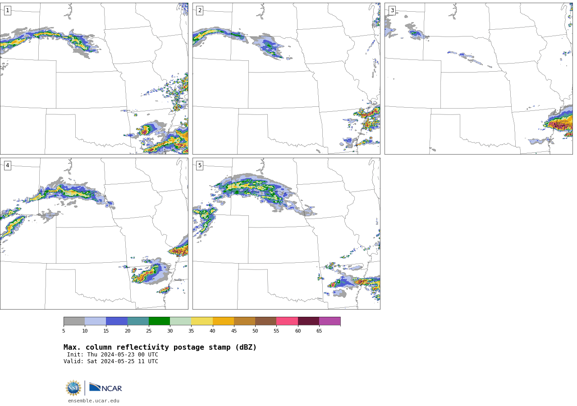Click the maroon 60-65 dBZ swatch
Viewport: 577px width, 406px height.
[x=308, y=321]
